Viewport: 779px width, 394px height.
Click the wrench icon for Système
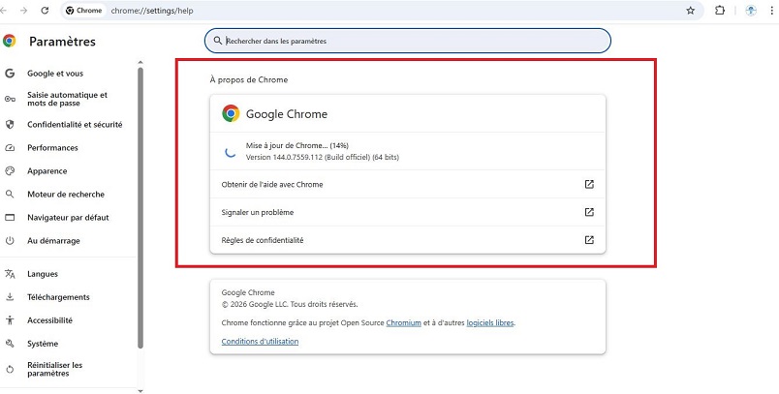pos(10,344)
